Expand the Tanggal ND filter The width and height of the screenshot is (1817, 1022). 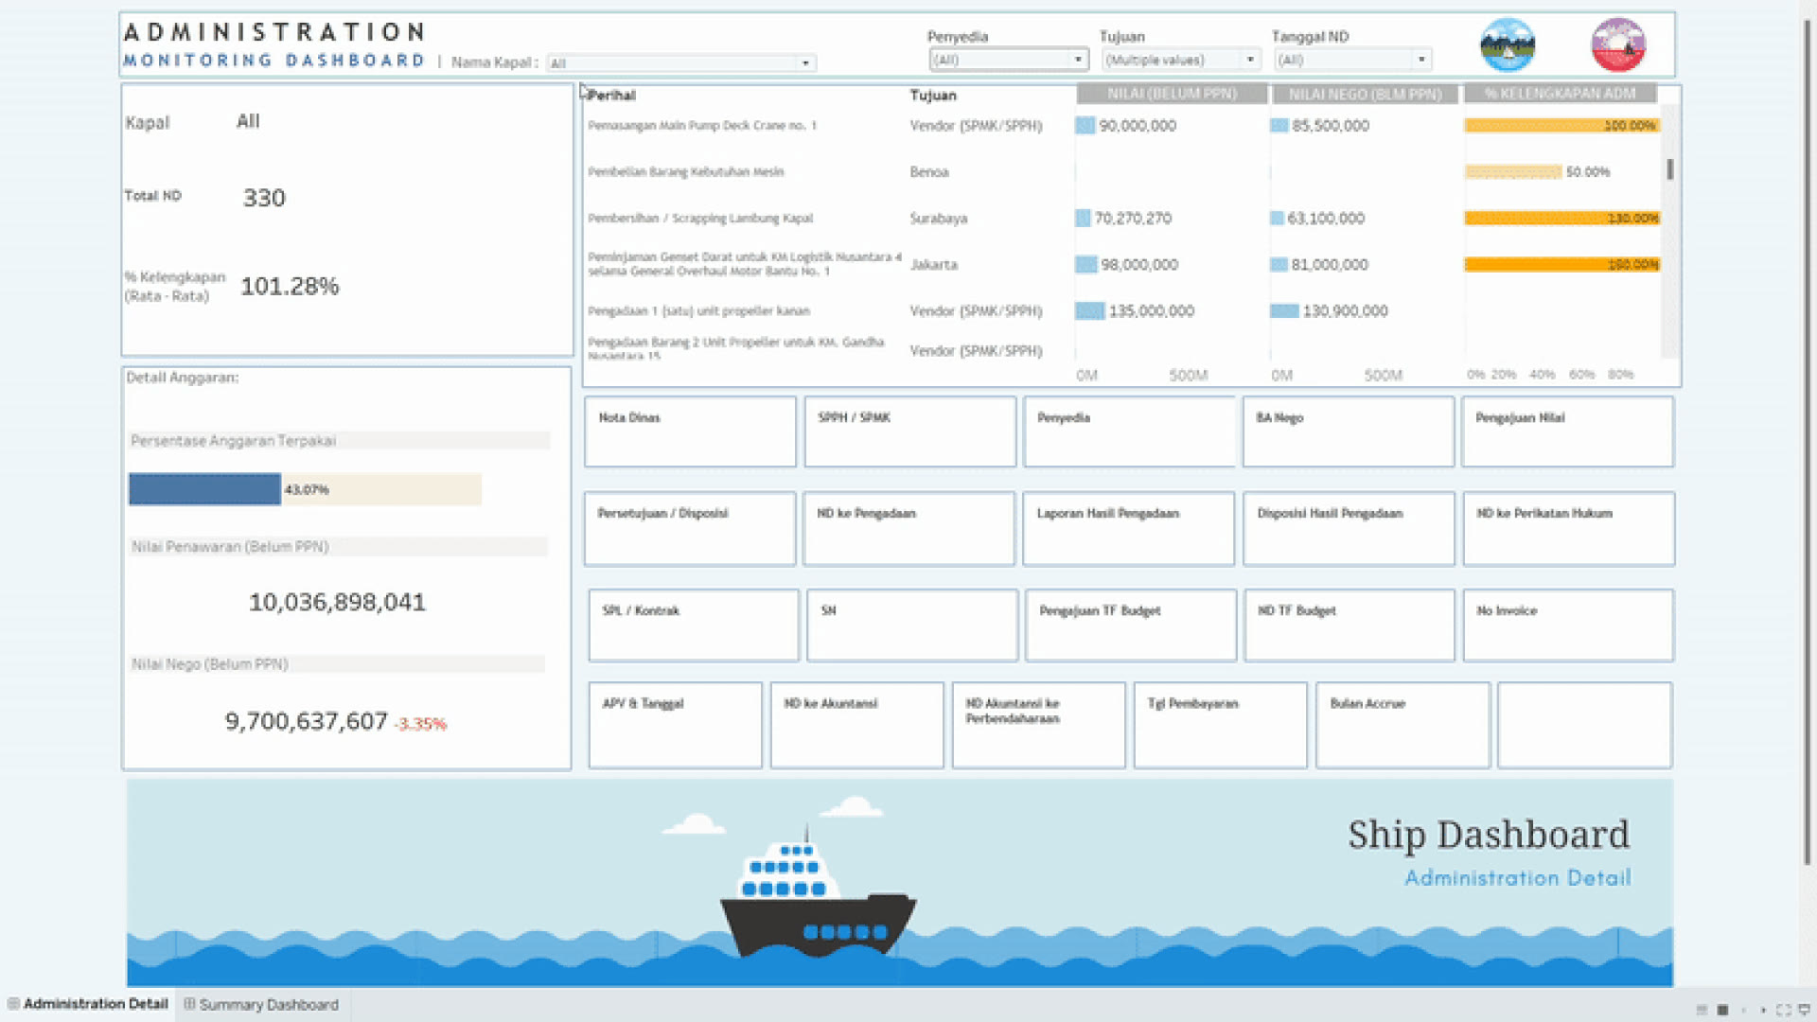[1352, 60]
